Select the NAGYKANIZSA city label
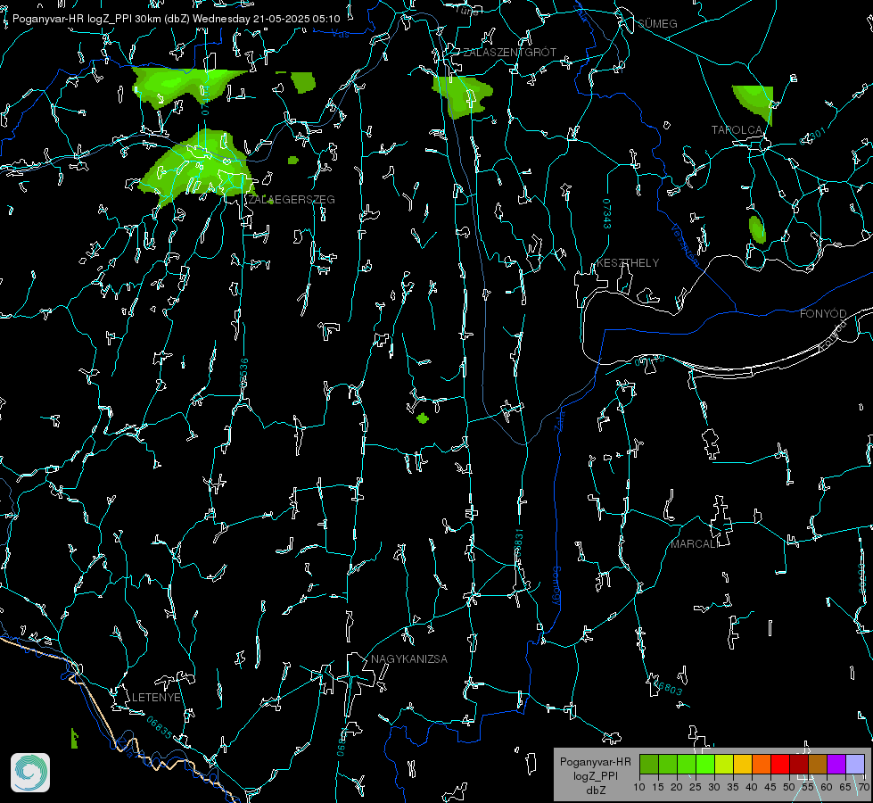This screenshot has height=803, width=873. pyautogui.click(x=409, y=658)
